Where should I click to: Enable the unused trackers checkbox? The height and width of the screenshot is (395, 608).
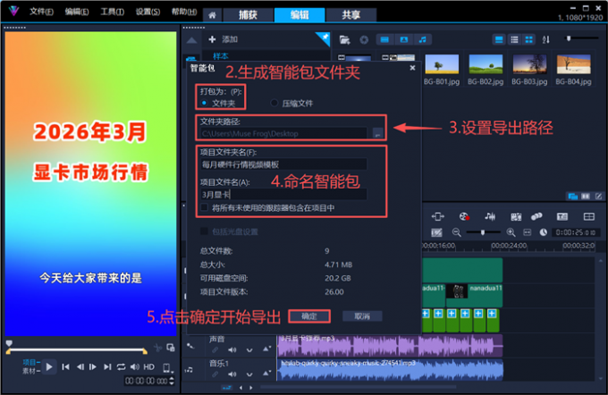(205, 207)
